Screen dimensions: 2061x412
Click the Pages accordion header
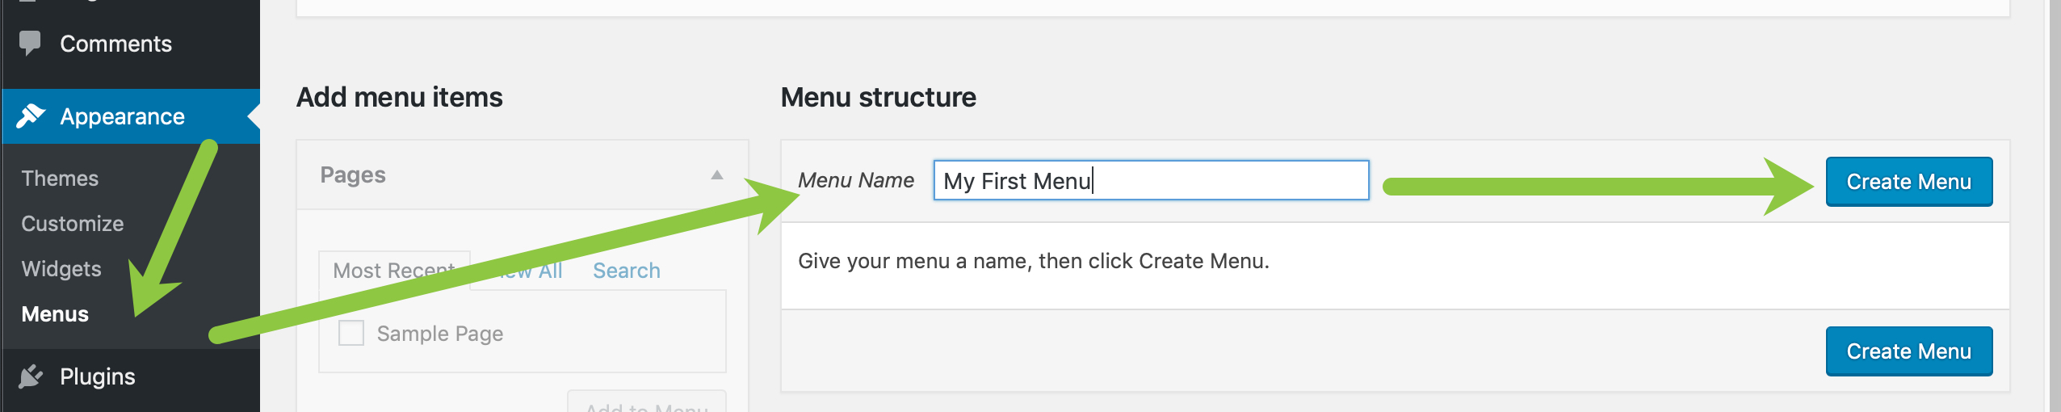[523, 175]
